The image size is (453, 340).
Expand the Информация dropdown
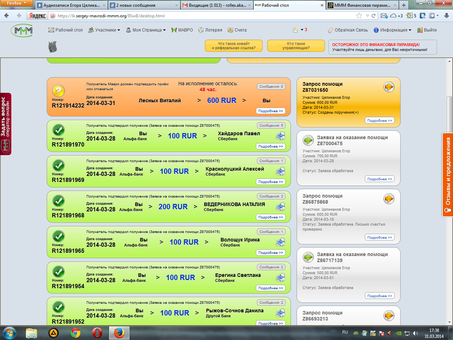point(392,30)
